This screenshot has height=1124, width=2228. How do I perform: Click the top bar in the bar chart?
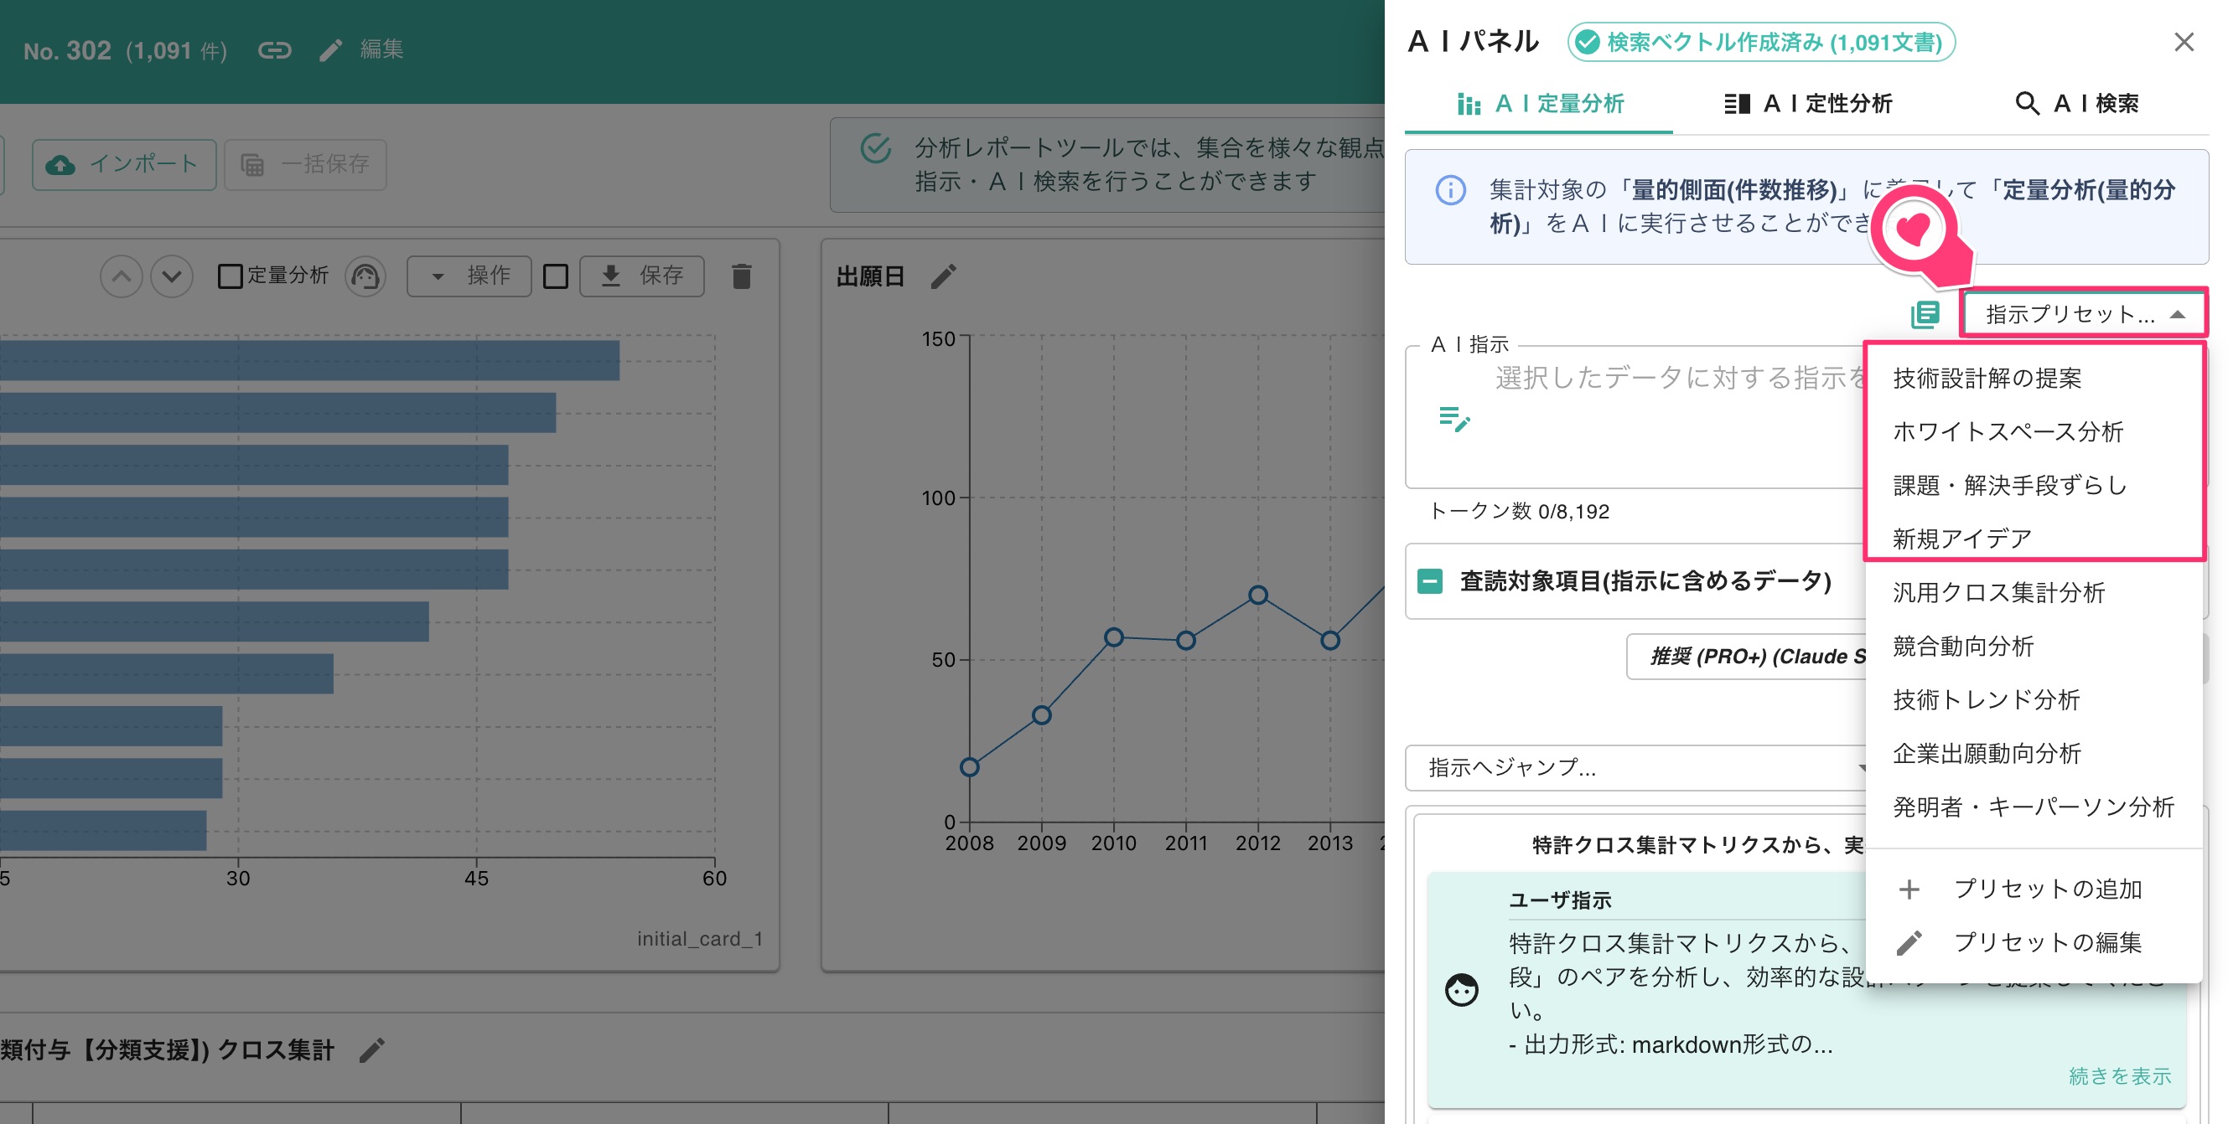tap(309, 360)
